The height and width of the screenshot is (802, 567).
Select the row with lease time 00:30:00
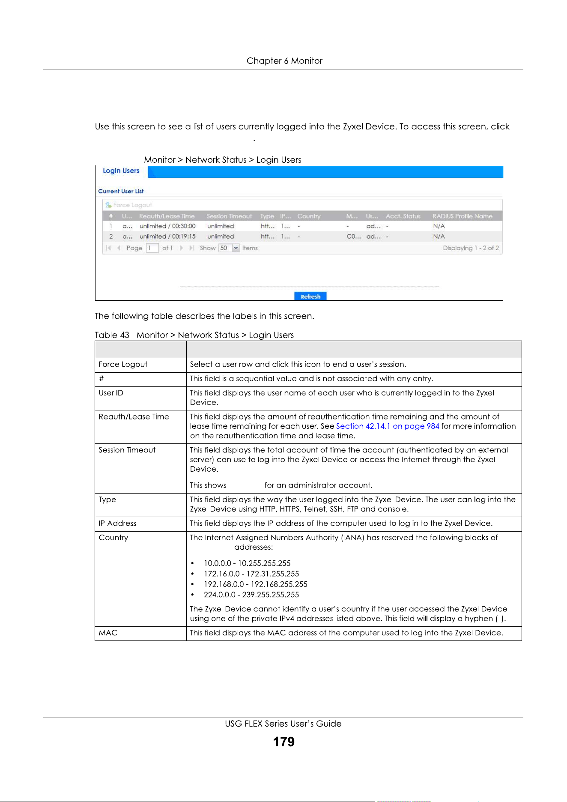click(302, 226)
